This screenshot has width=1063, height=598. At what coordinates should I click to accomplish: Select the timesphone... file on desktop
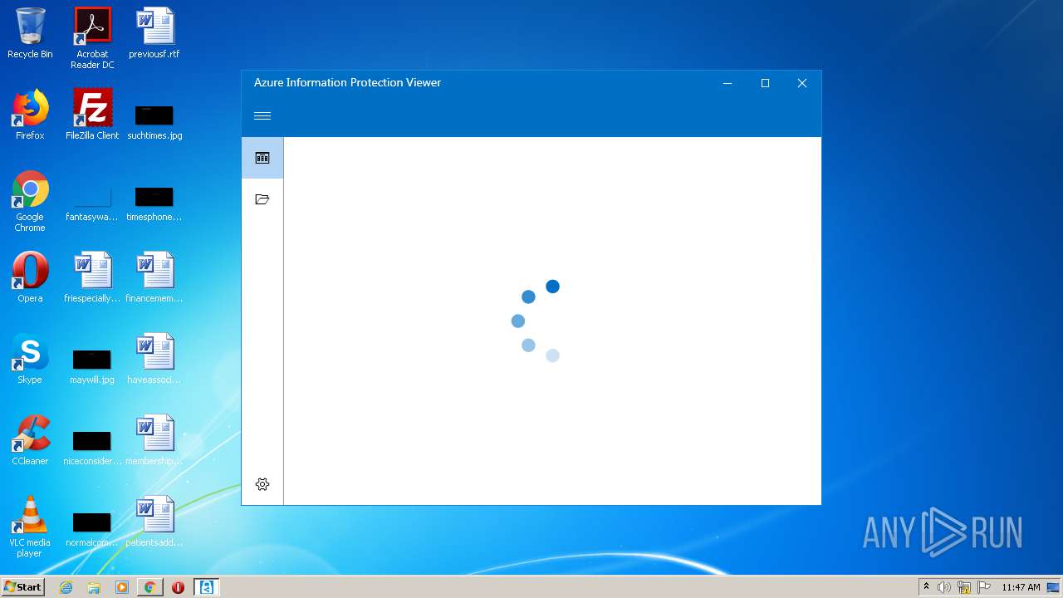pyautogui.click(x=154, y=204)
